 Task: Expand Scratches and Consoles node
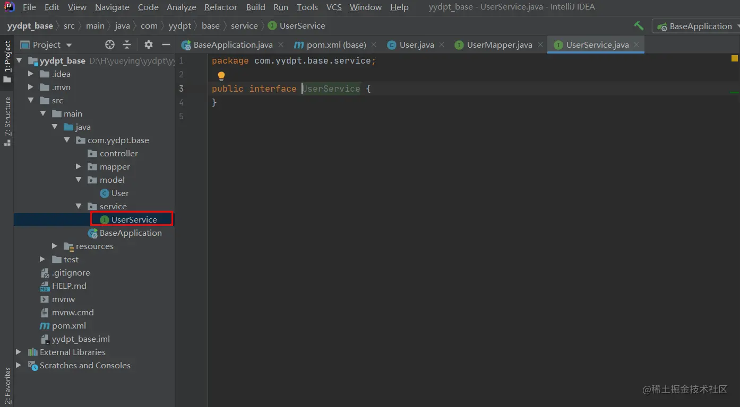tap(19, 365)
